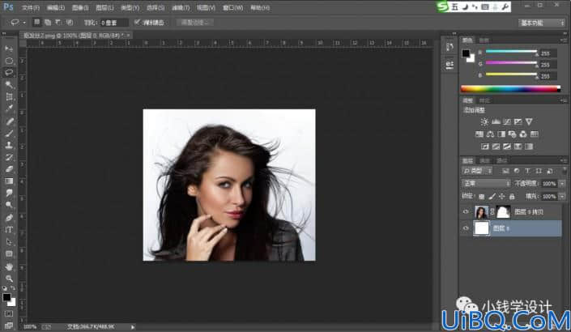The image size is (571, 332).
Task: Toggle Quick Mask mode icon
Action: point(9,313)
